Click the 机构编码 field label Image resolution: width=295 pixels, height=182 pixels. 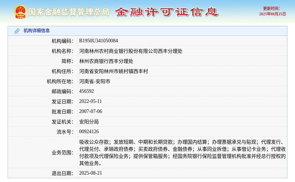(63, 41)
